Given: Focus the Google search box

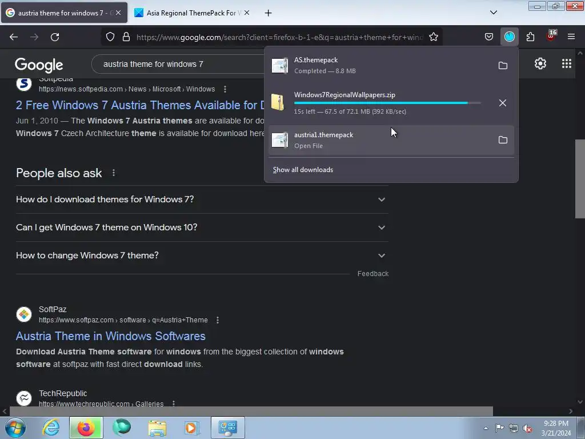Looking at the screenshot, I should point(179,64).
